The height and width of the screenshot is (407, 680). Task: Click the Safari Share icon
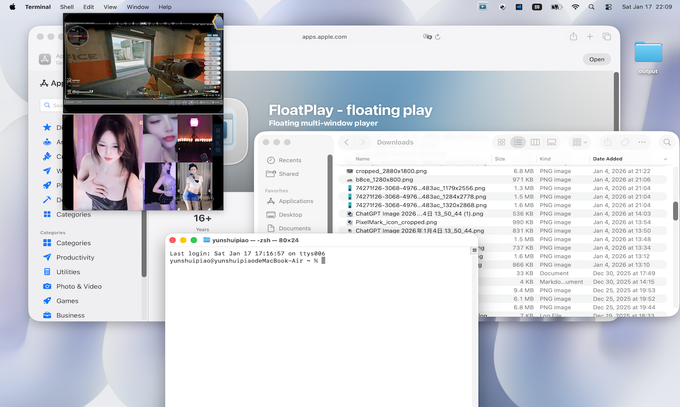coord(573,36)
